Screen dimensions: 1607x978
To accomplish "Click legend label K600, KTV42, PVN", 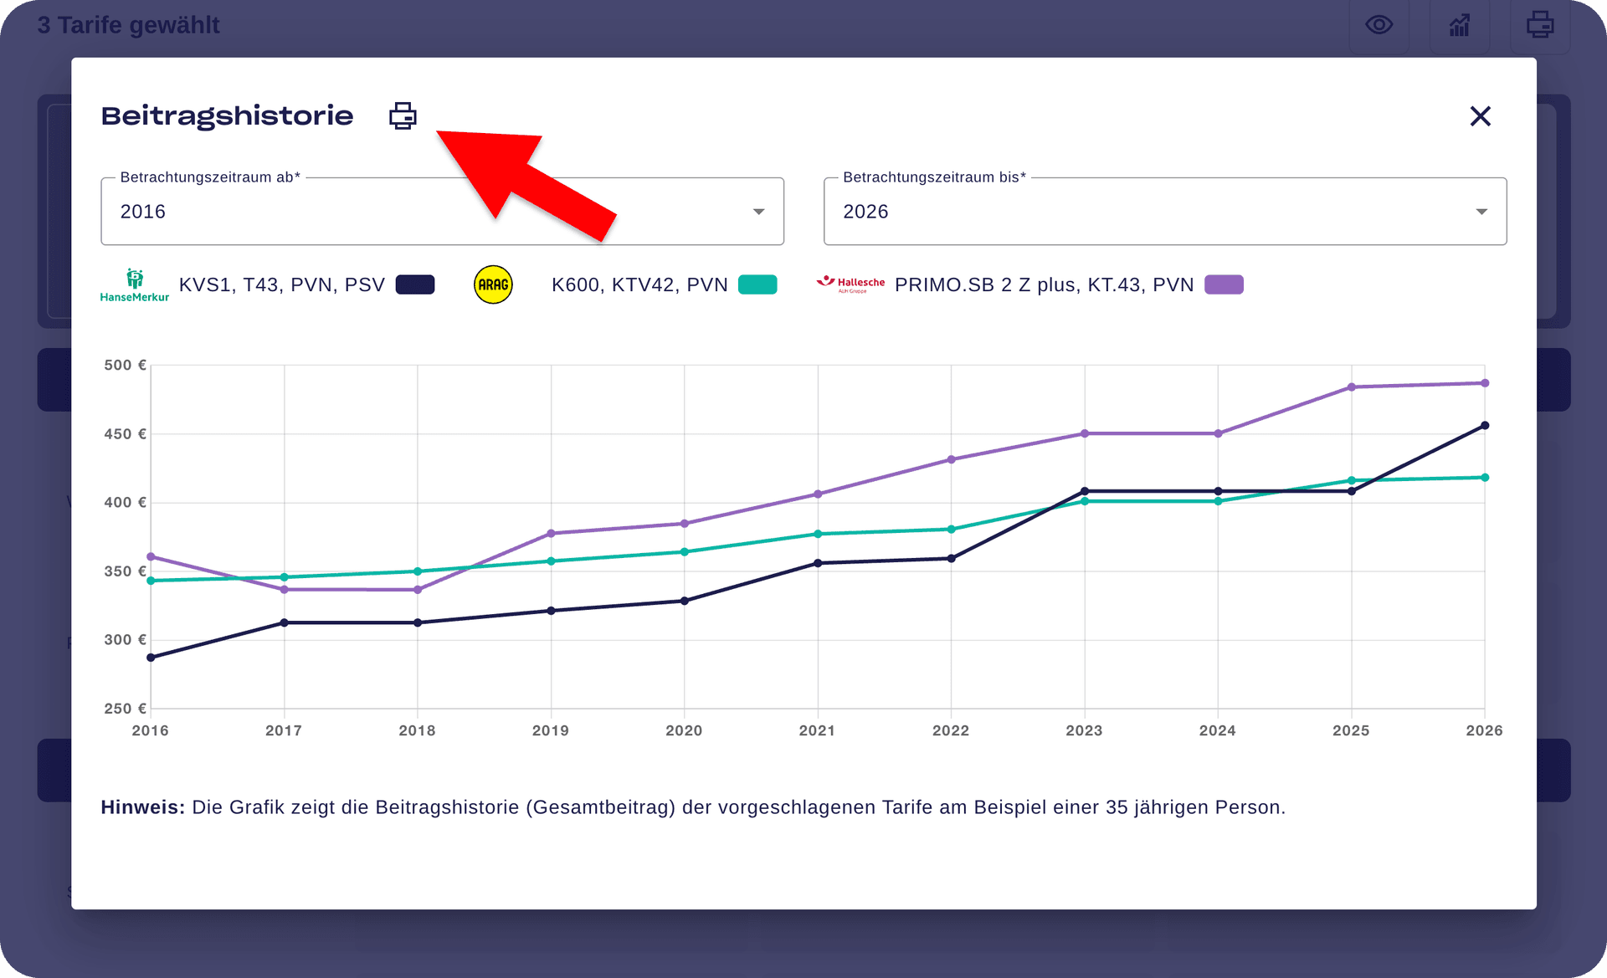I will (639, 284).
